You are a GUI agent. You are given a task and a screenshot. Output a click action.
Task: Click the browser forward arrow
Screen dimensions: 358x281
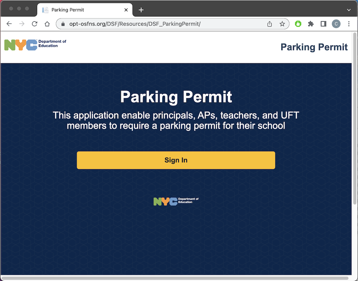point(22,24)
